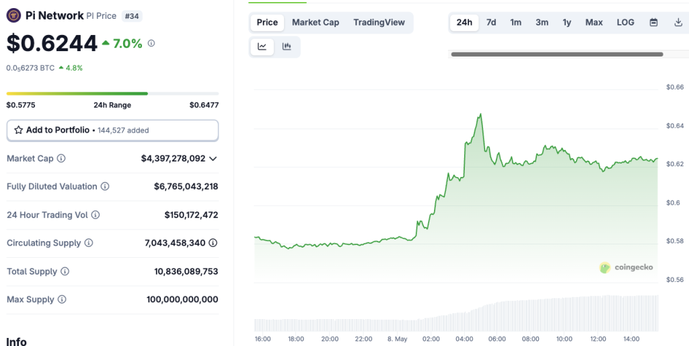Select the Market Cap chart tab
Screen dimensions: 689x346
[316, 22]
